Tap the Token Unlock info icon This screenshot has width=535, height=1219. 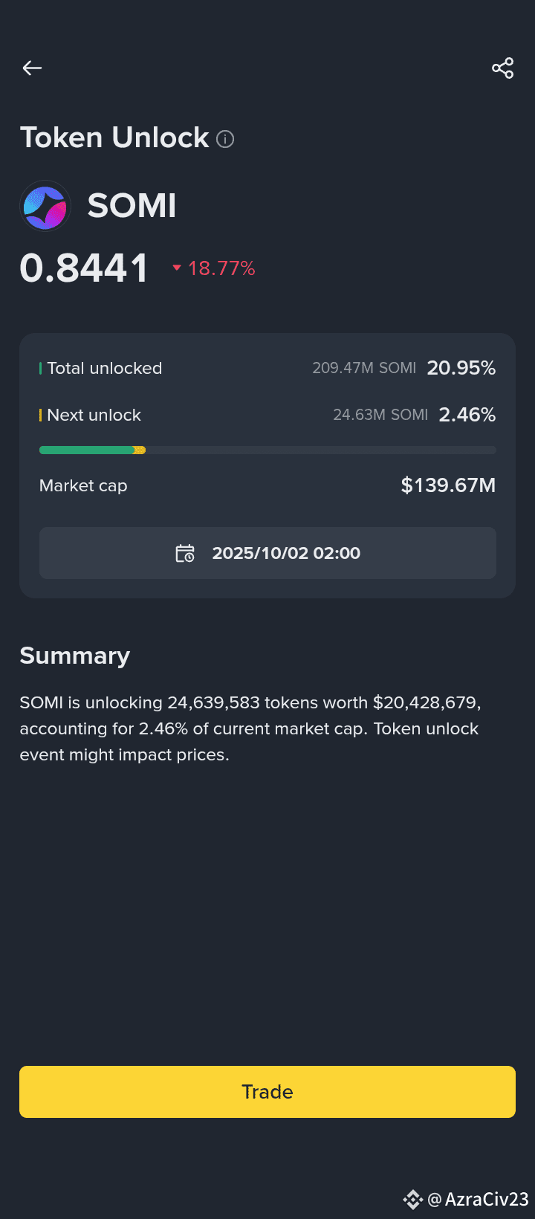(225, 139)
